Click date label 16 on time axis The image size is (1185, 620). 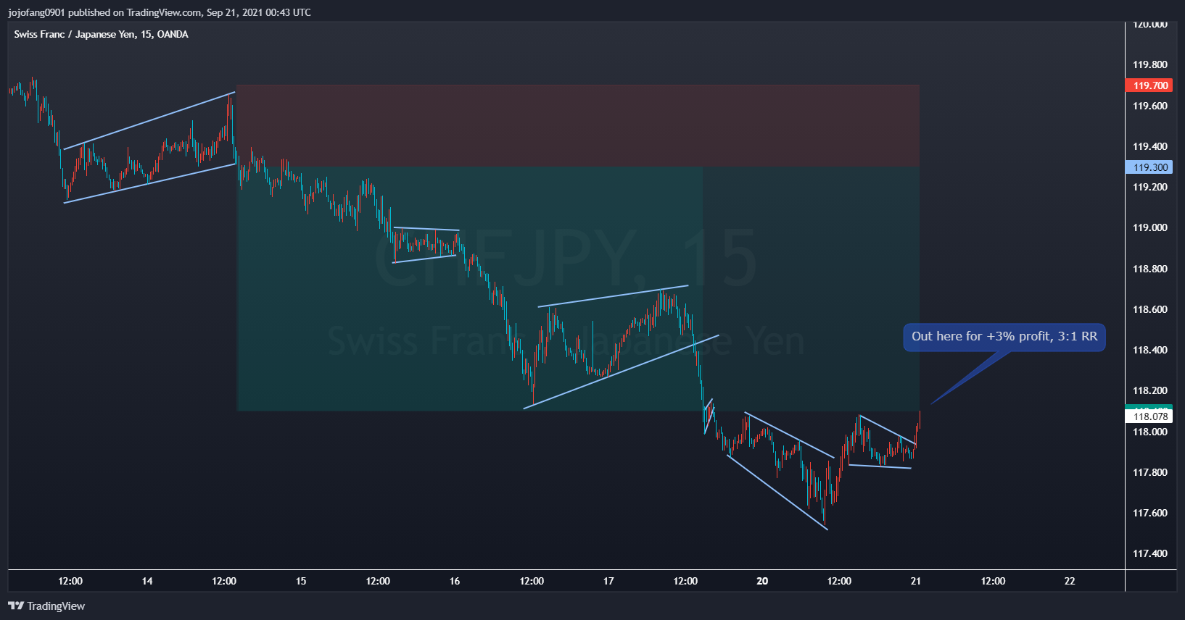click(455, 581)
